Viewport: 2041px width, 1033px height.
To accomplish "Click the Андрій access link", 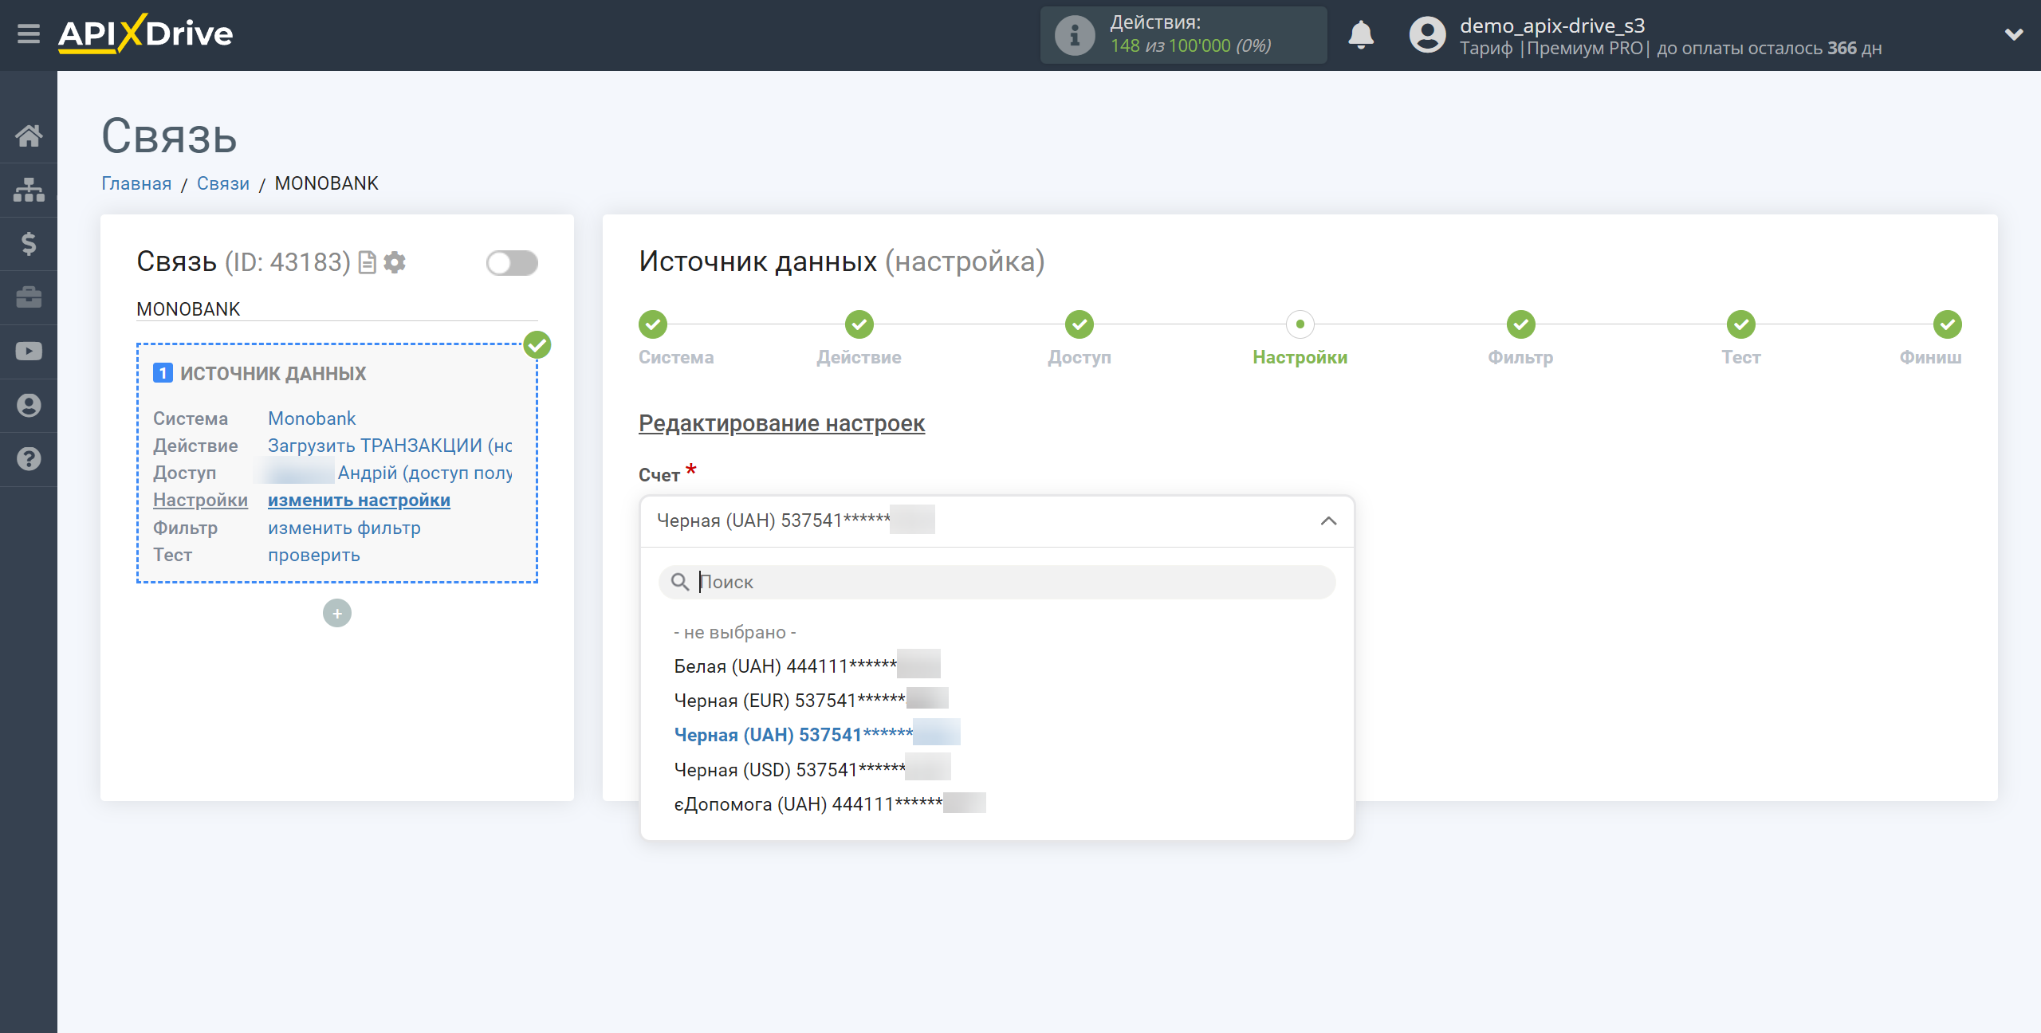I will (x=425, y=473).
